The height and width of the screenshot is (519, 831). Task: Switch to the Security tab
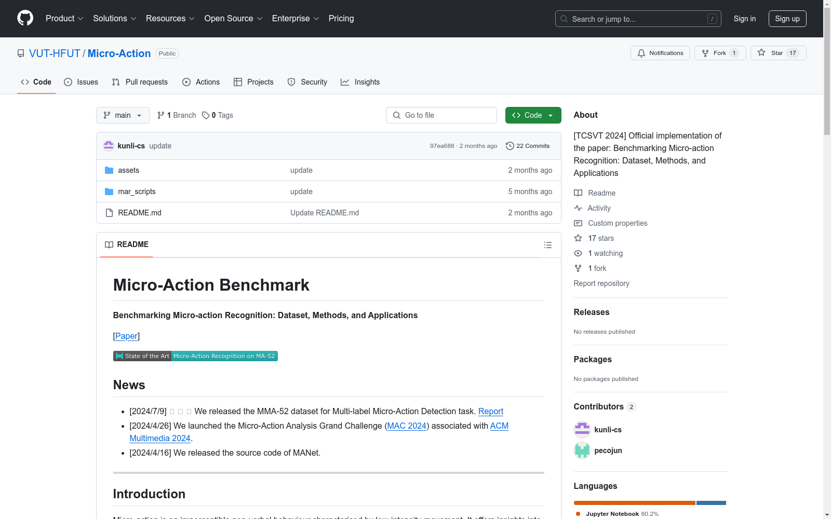point(307,82)
